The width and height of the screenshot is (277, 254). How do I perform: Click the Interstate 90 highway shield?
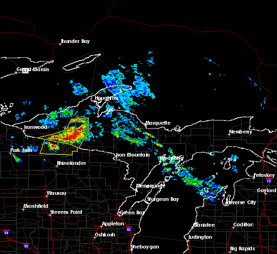[26, 245]
